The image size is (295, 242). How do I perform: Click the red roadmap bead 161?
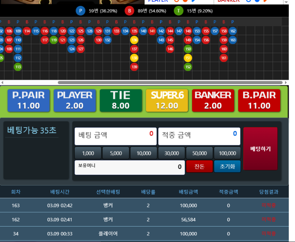[x=224, y=58]
